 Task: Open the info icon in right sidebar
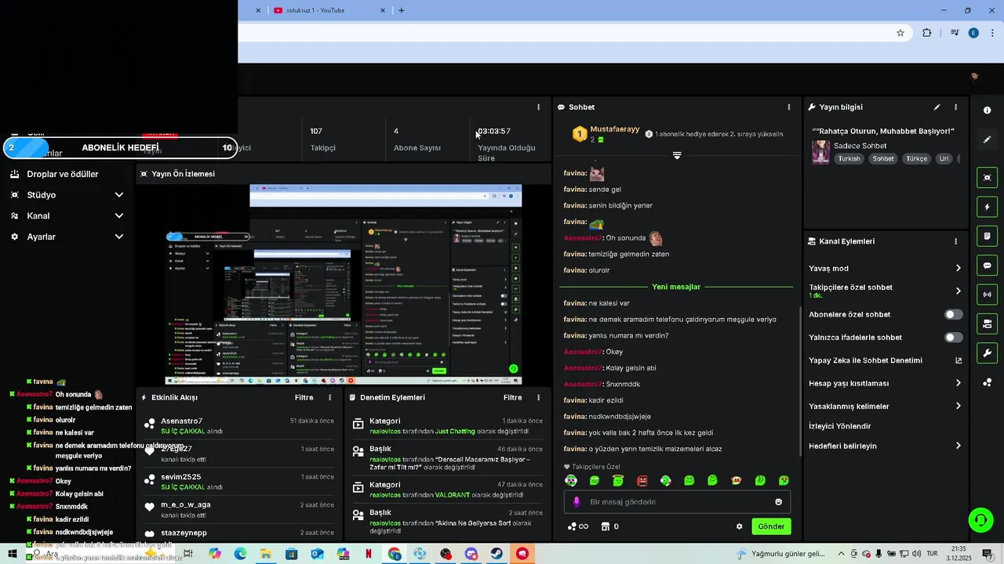[x=988, y=110]
